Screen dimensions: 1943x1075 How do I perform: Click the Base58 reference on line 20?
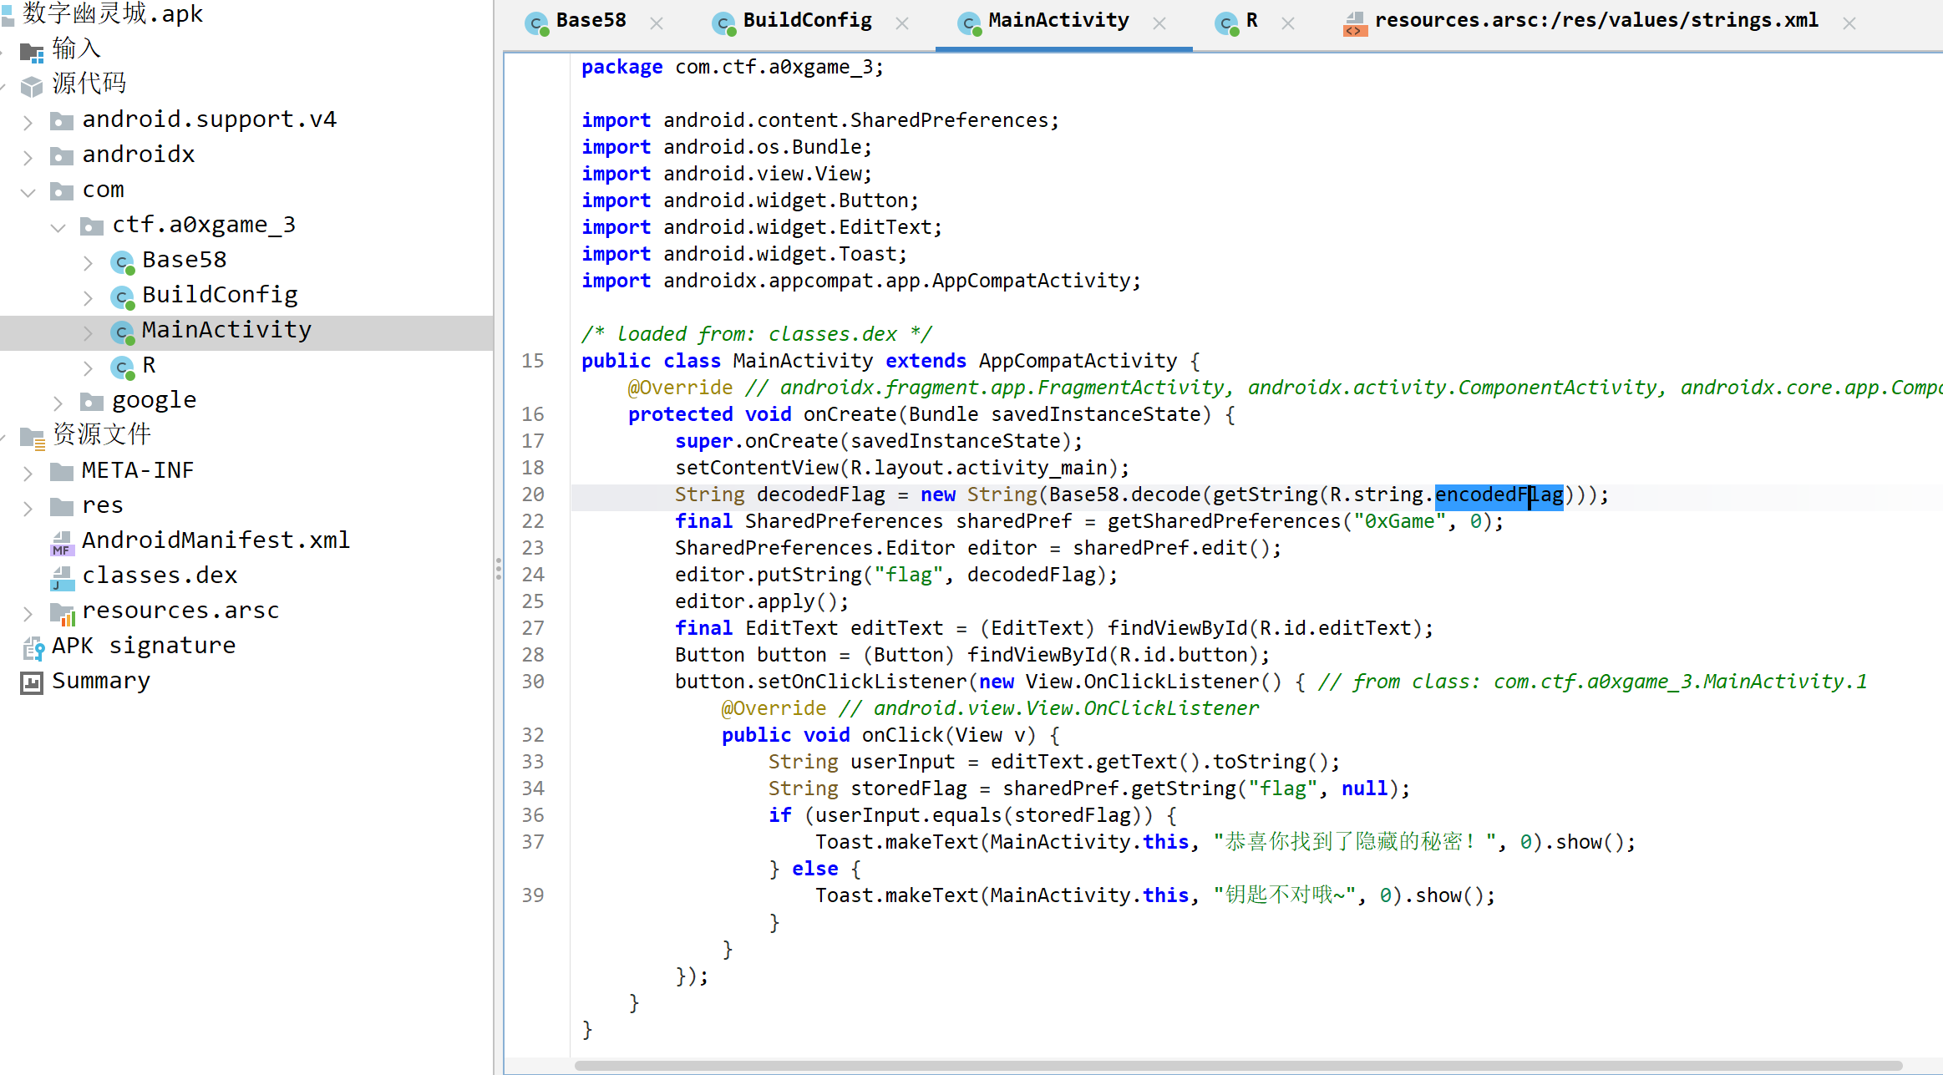click(1084, 494)
